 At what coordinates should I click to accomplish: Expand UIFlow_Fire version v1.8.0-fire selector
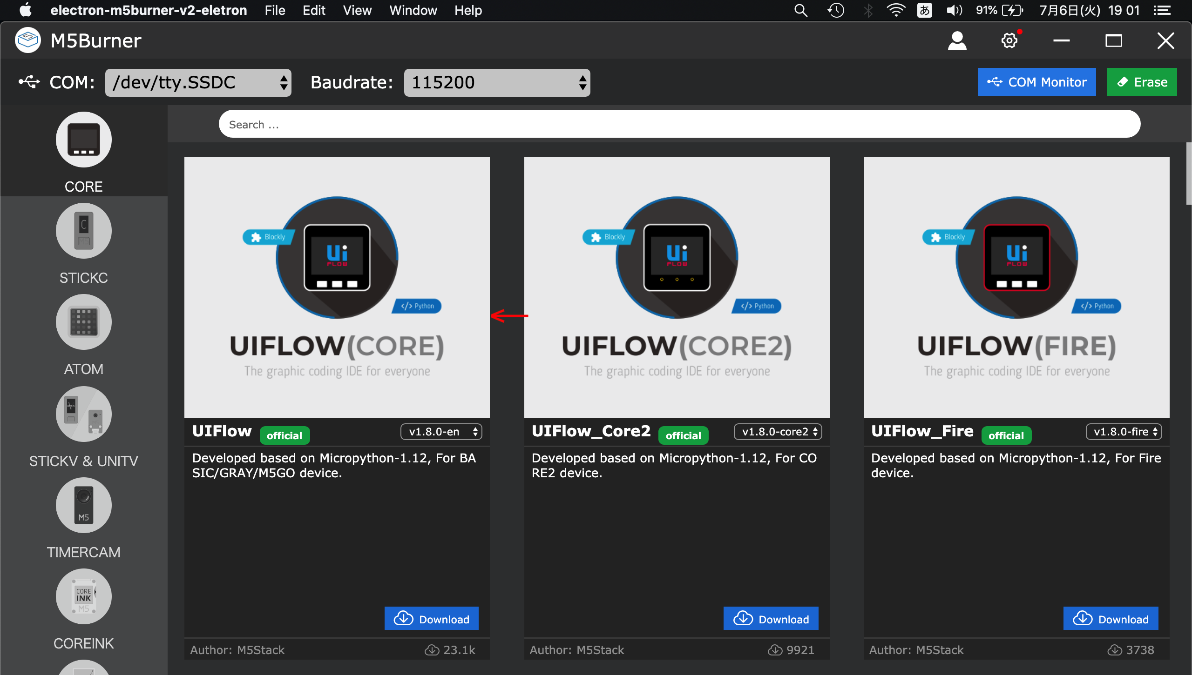1124,432
